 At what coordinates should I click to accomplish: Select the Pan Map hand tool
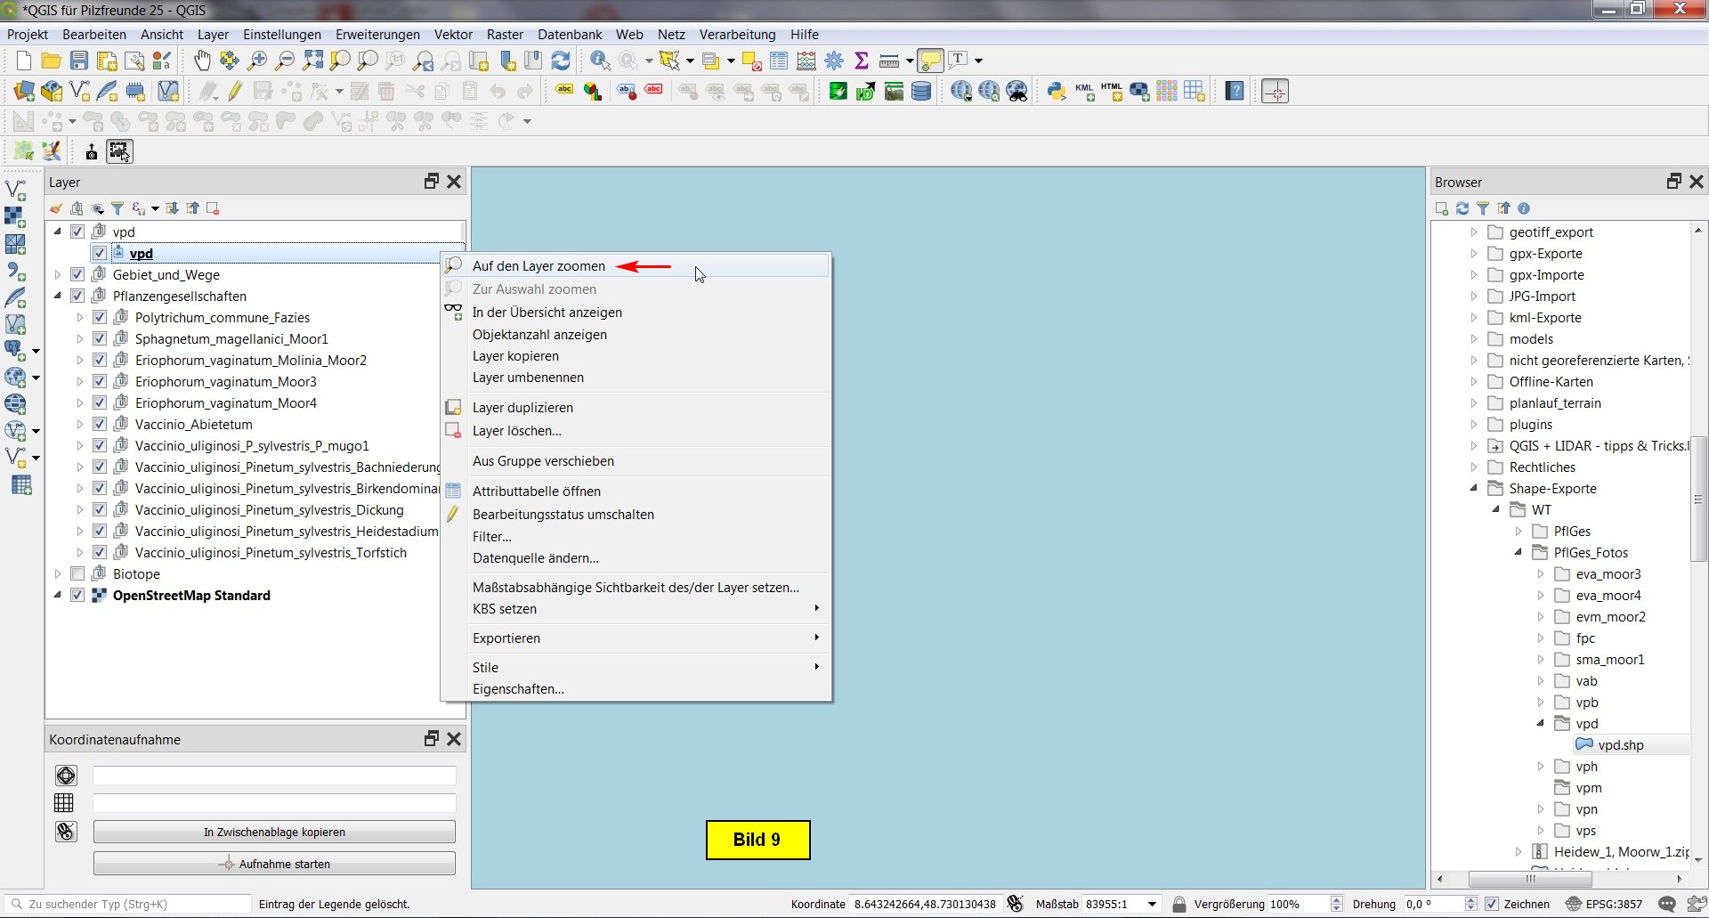[202, 61]
